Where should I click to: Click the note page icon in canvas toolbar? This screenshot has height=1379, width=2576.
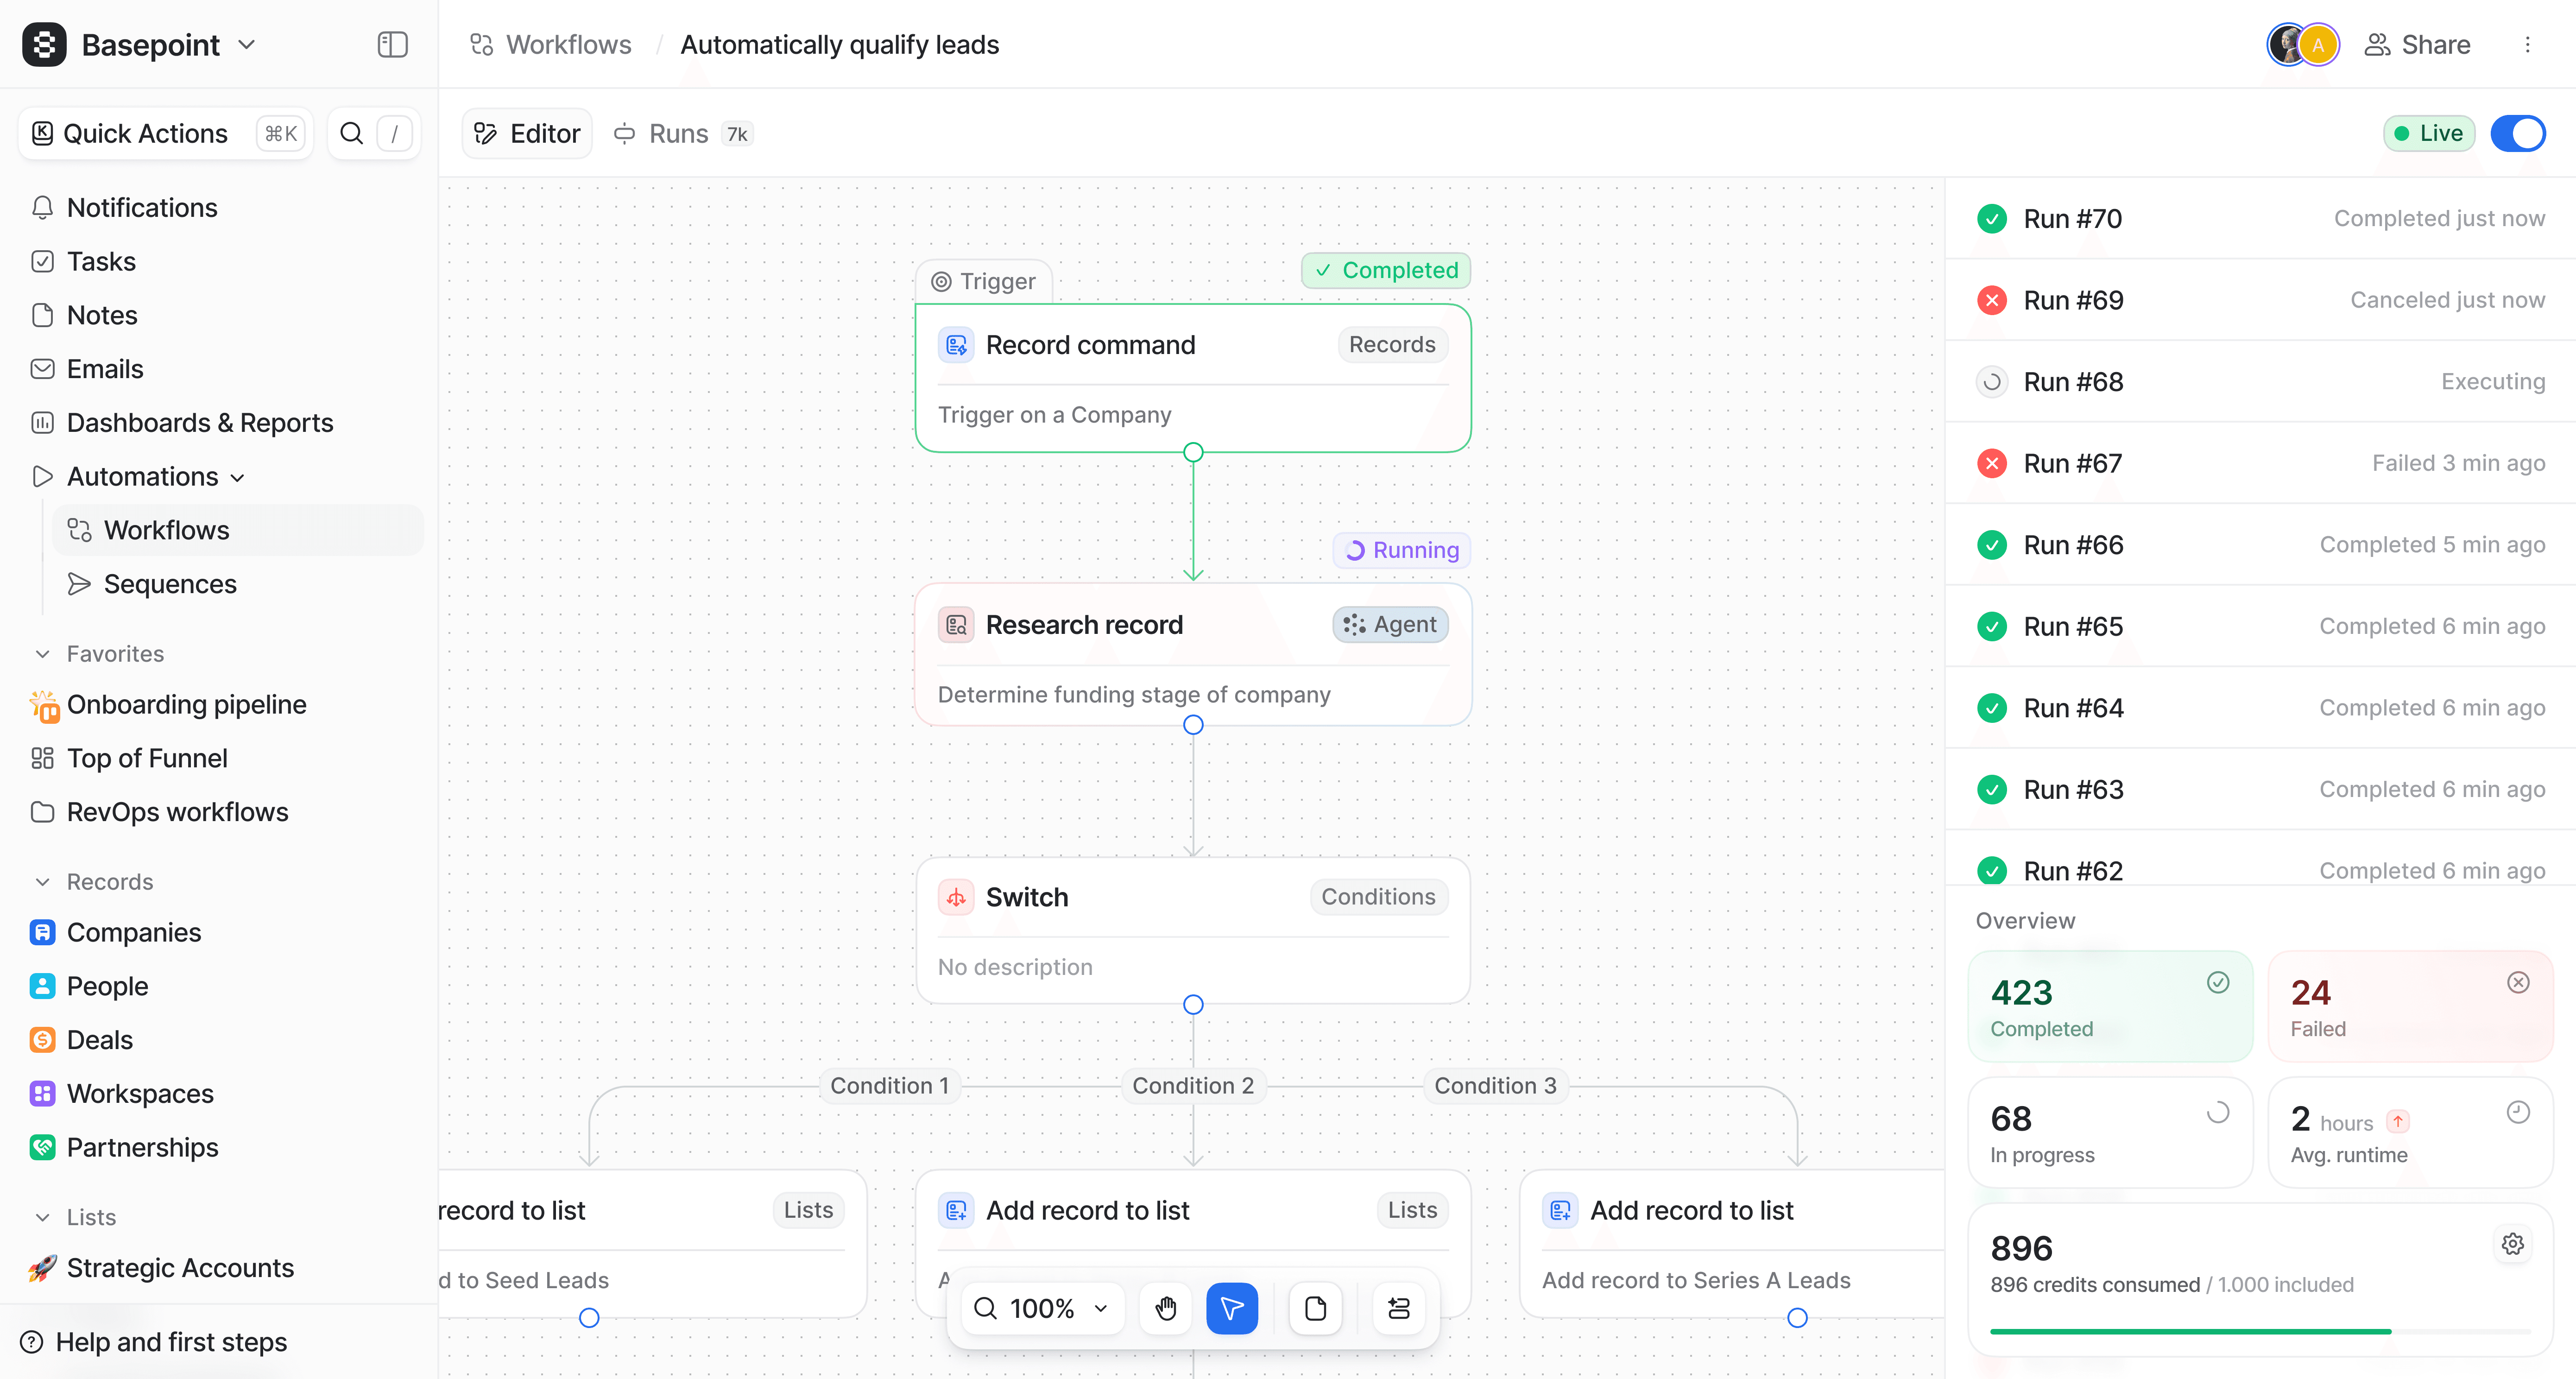click(x=1315, y=1308)
